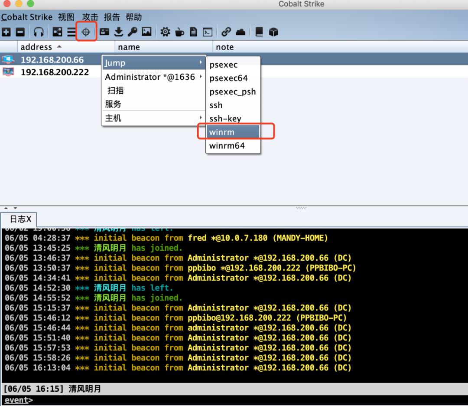The image size is (468, 406).
Task: Select psexec64 from the Jump submenu
Action: pyautogui.click(x=233, y=78)
